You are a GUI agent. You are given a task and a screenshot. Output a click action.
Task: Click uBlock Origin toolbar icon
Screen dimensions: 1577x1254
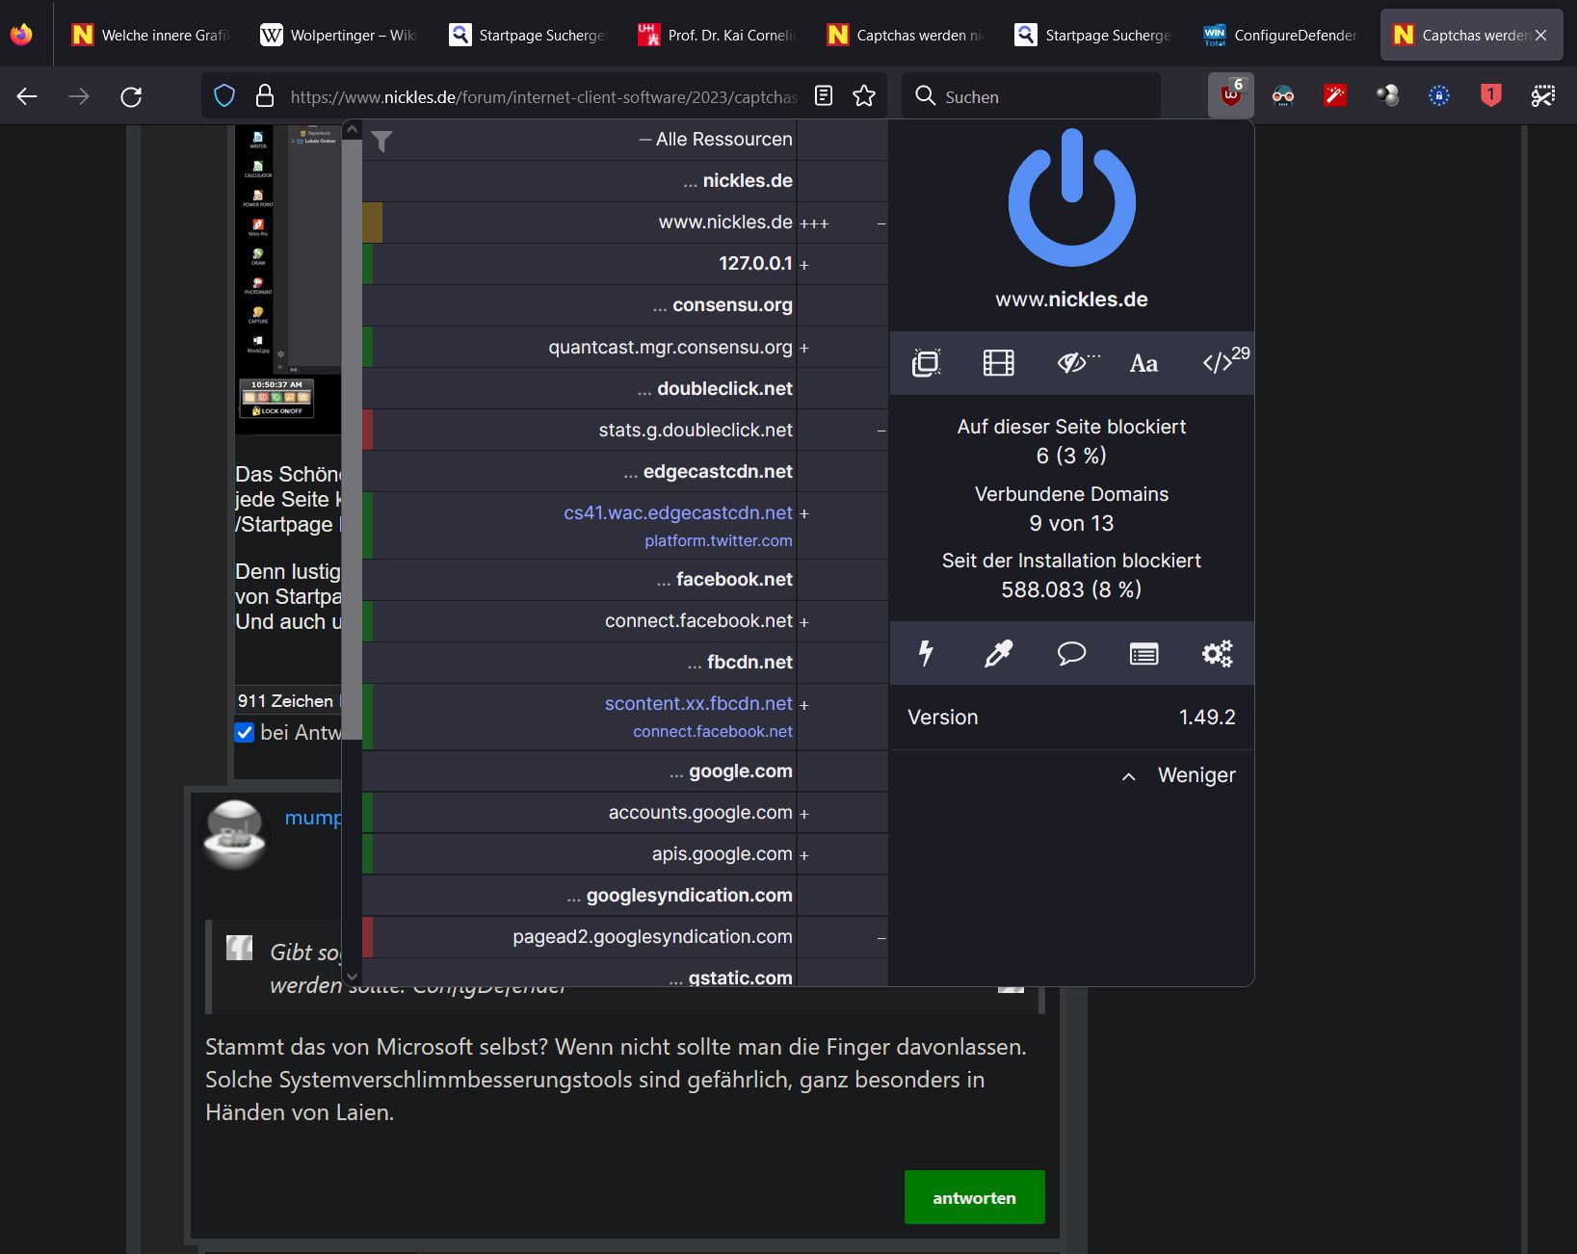1231,95
